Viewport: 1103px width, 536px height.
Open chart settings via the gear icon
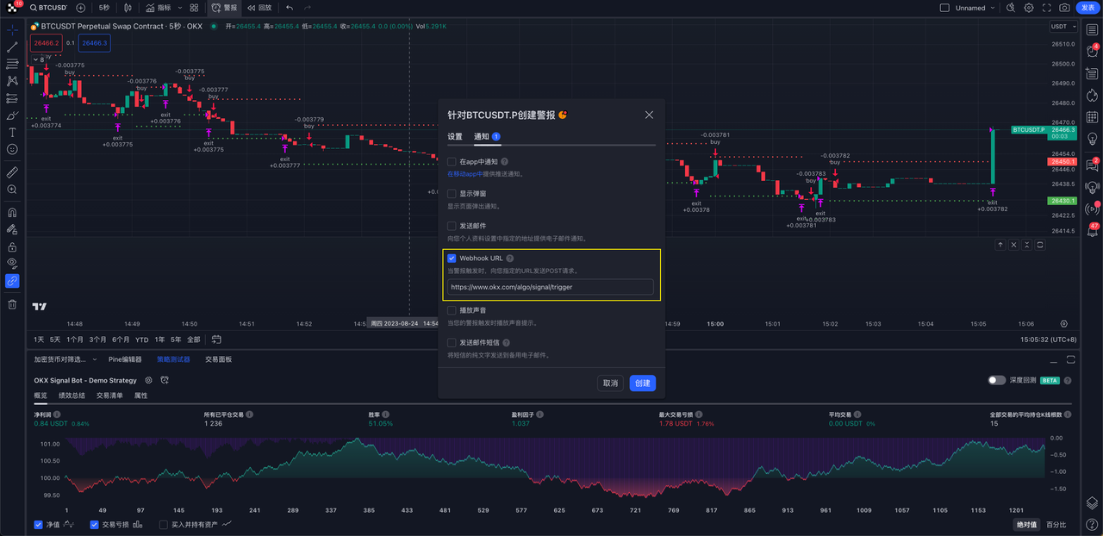1028,8
